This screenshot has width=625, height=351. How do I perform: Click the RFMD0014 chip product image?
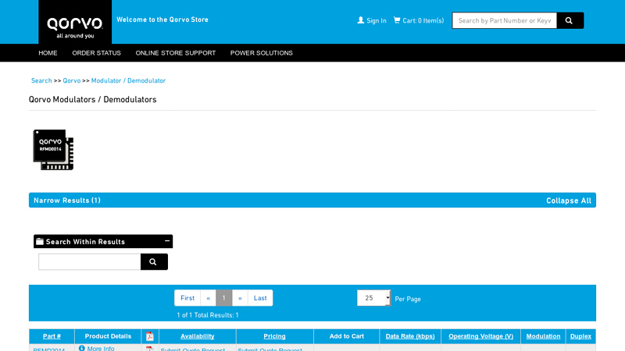click(53, 150)
